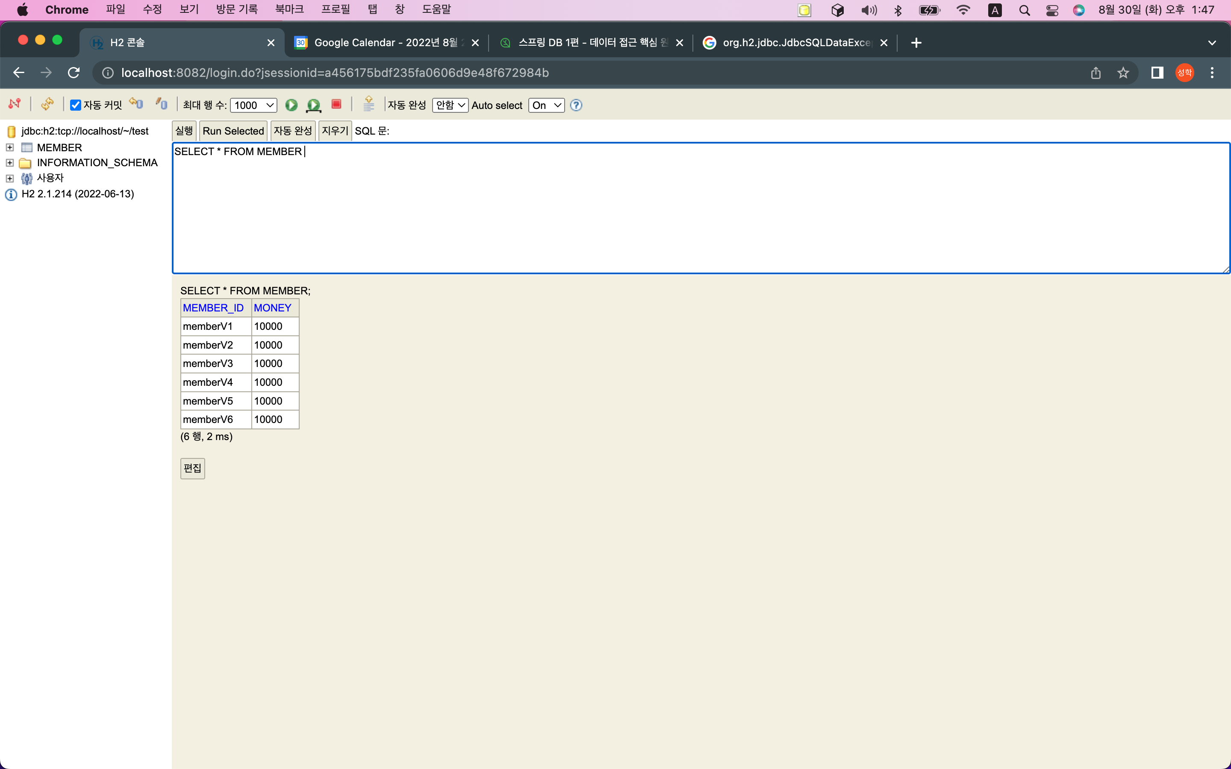Expand the MEMBER table tree item
This screenshot has width=1231, height=769.
pos(9,147)
